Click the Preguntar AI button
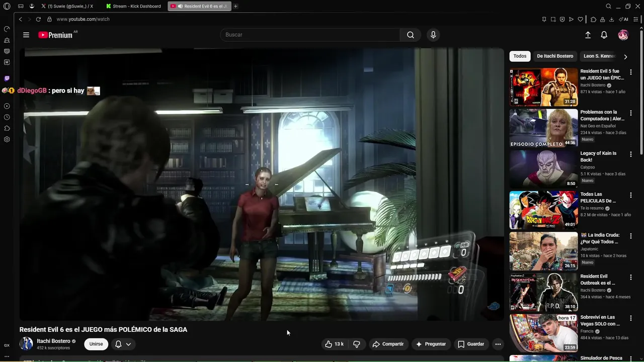644x362 pixels. [x=431, y=344]
